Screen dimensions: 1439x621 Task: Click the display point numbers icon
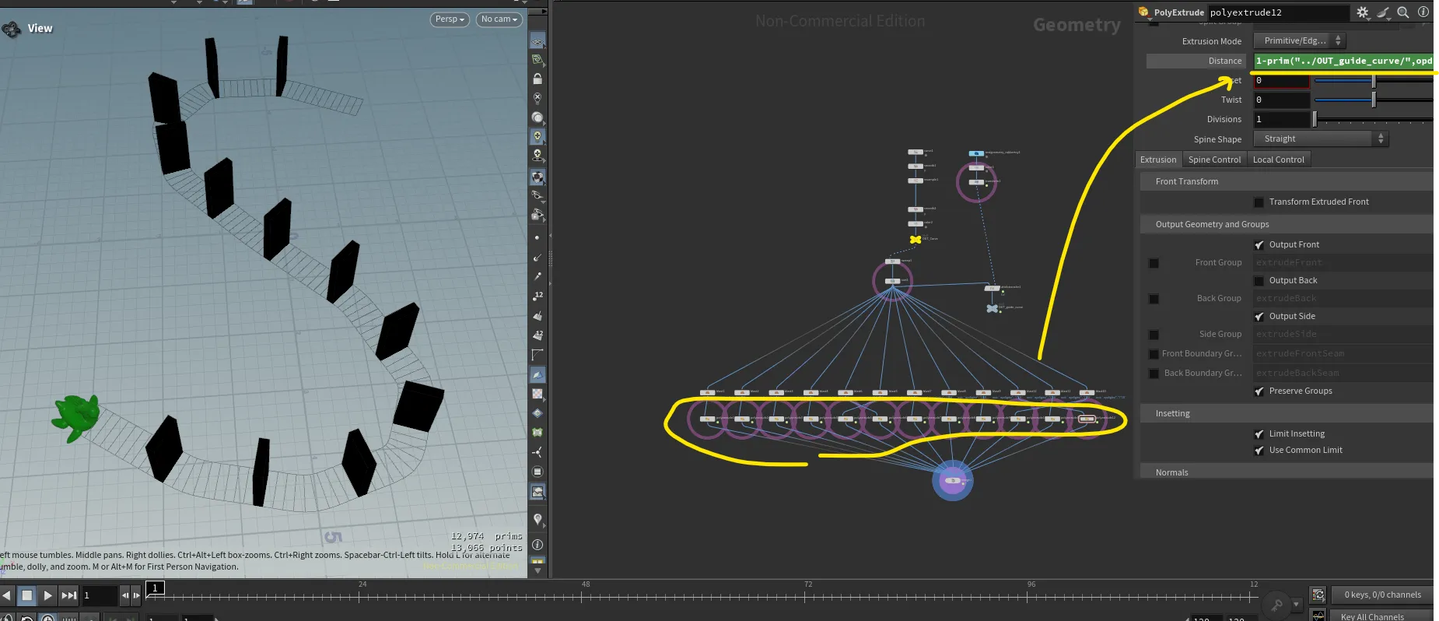(537, 296)
